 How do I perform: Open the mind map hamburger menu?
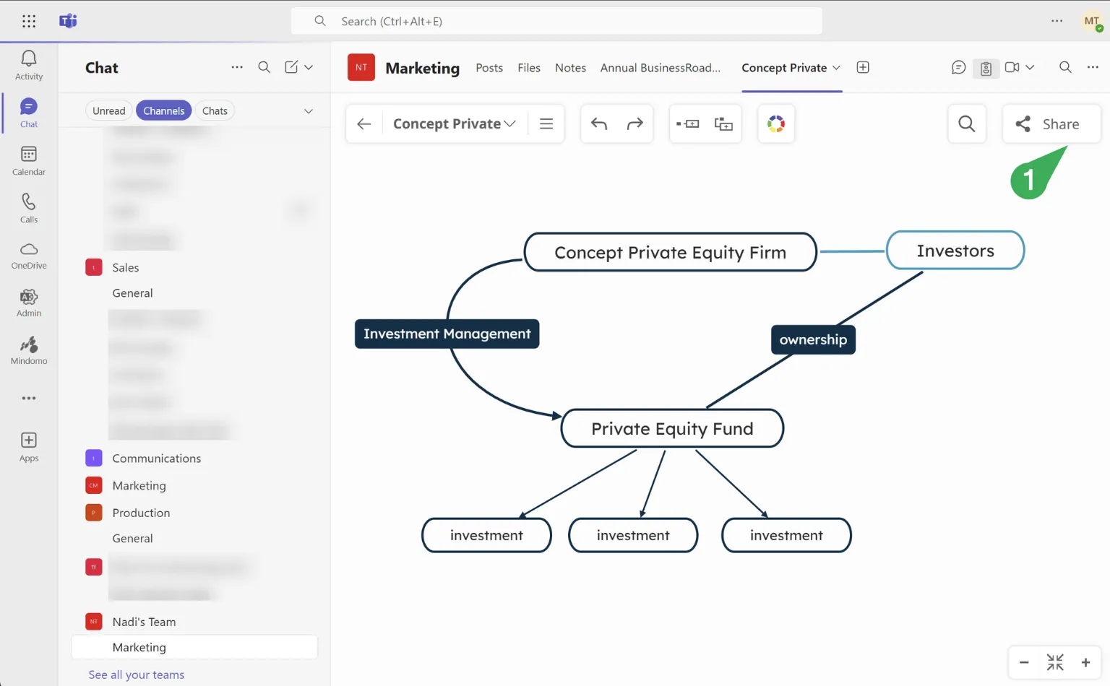[546, 124]
